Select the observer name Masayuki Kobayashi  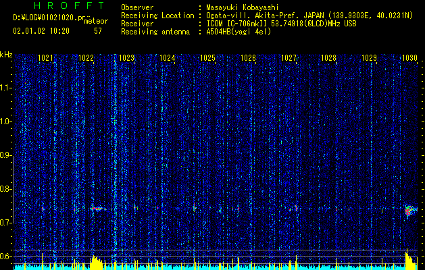pyautogui.click(x=243, y=7)
